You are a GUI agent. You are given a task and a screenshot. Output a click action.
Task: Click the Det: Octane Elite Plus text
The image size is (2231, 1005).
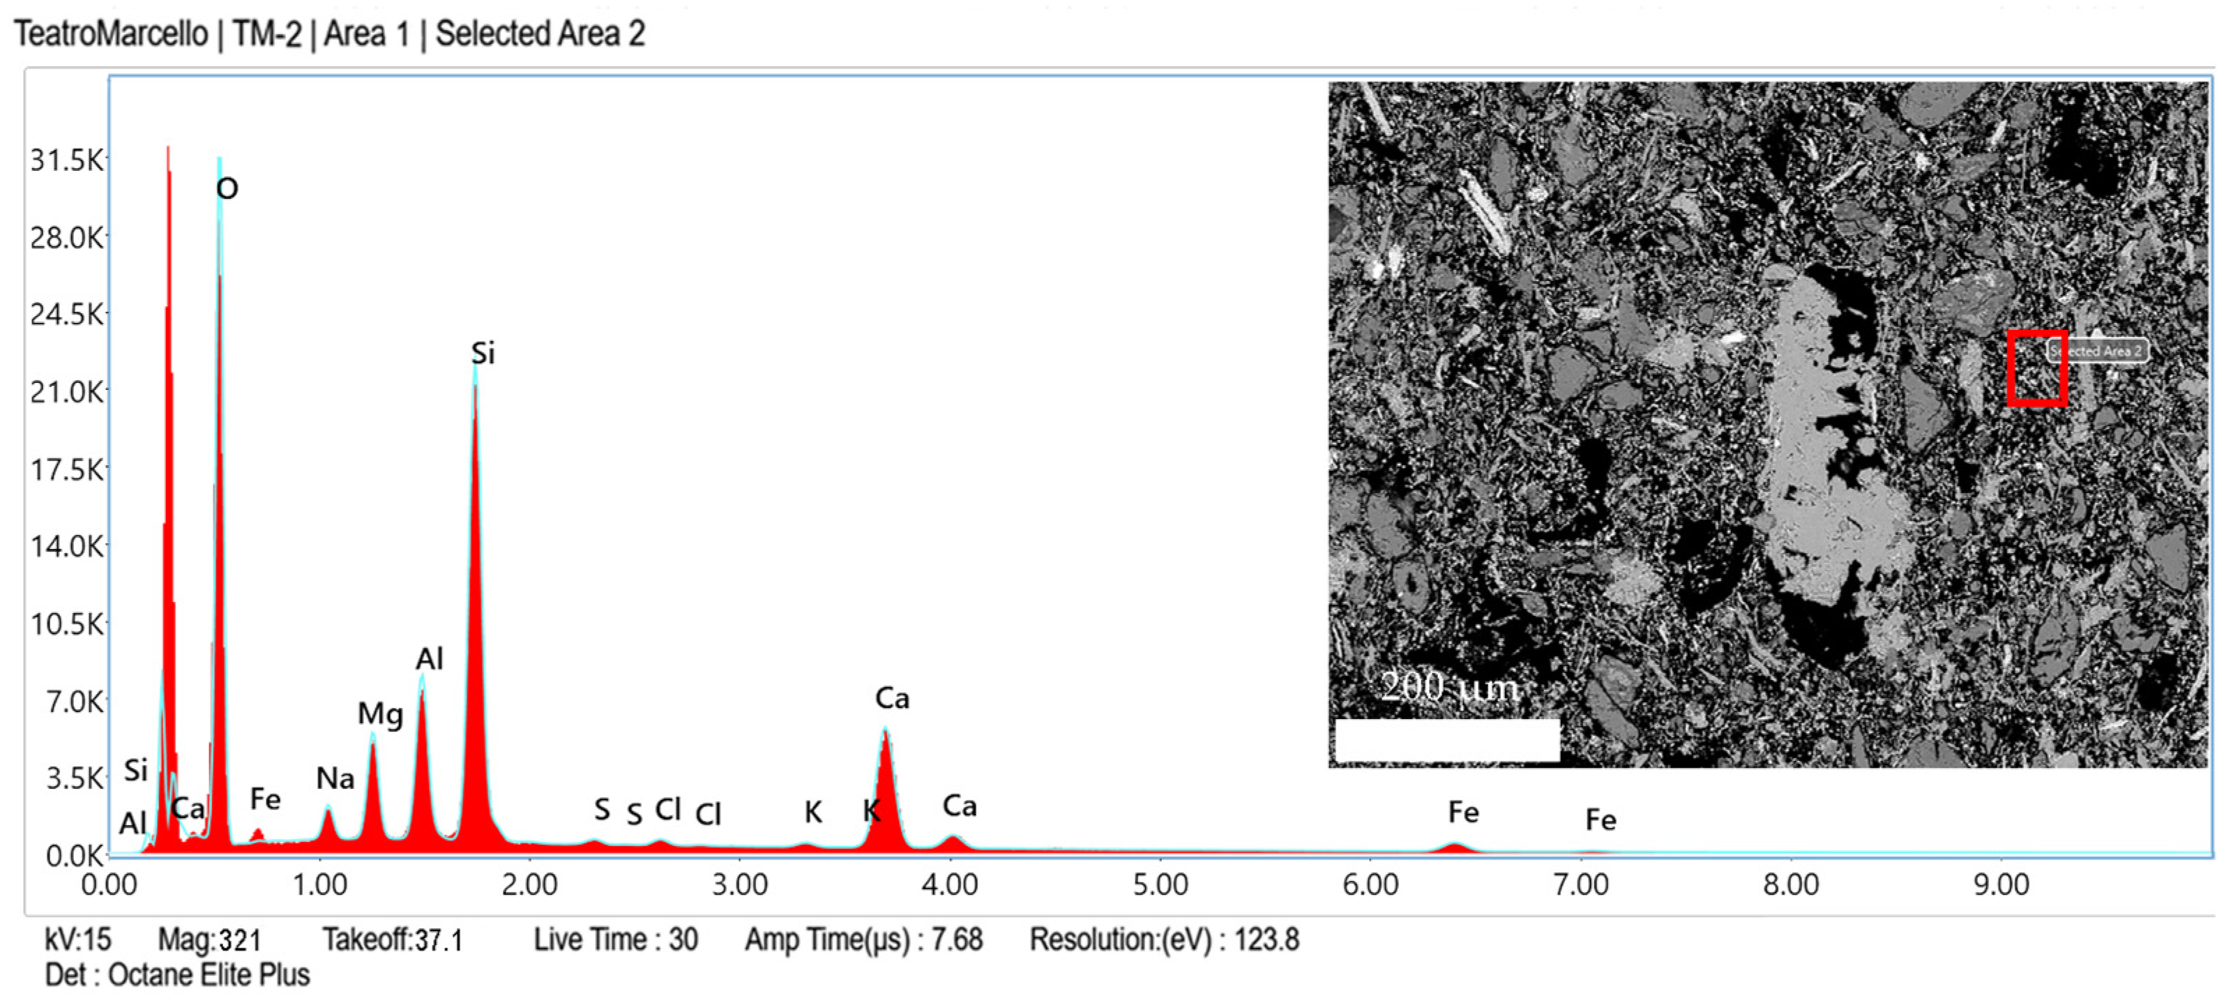pos(178,975)
